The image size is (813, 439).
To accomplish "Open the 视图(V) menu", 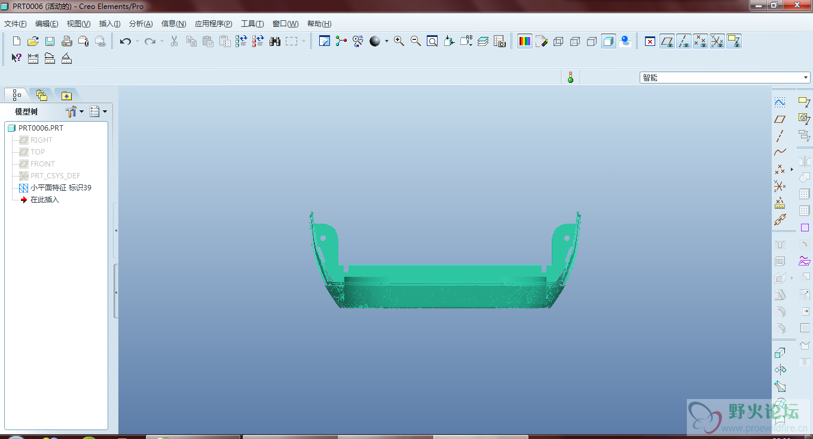I will click(x=78, y=24).
